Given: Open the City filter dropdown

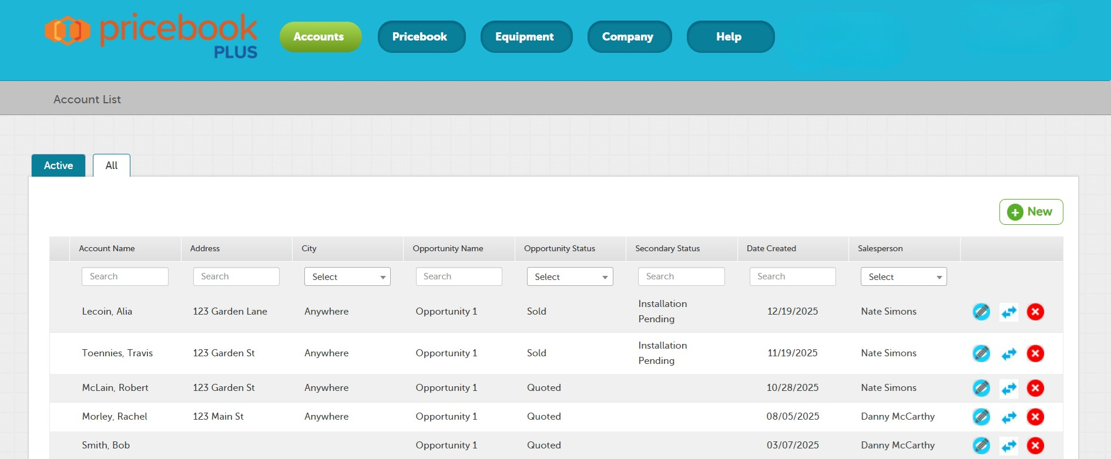Looking at the screenshot, I should tap(347, 276).
